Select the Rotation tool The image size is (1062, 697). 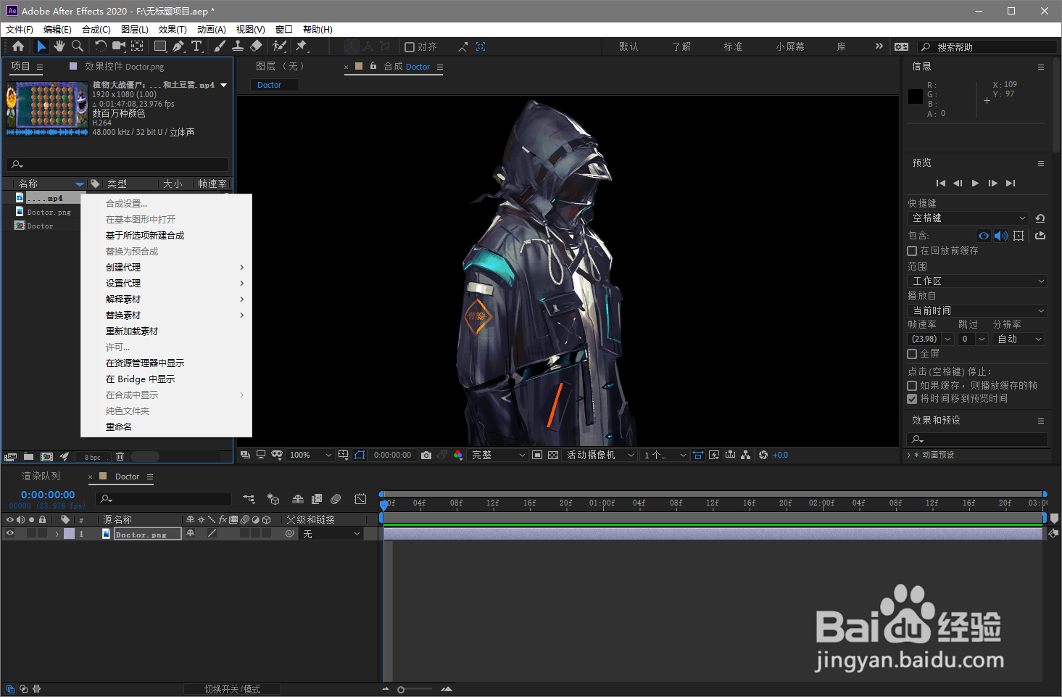pyautogui.click(x=100, y=46)
